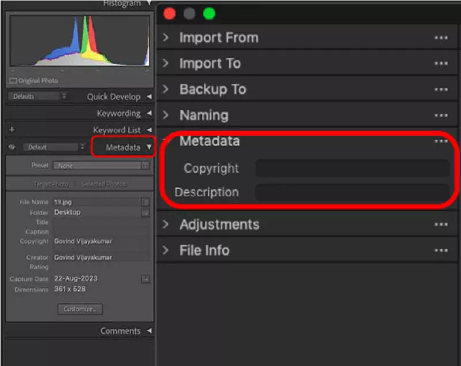Viewport: 461px width, 366px height.
Task: Click Creator field Govind Vijayakumar
Action: point(101,257)
